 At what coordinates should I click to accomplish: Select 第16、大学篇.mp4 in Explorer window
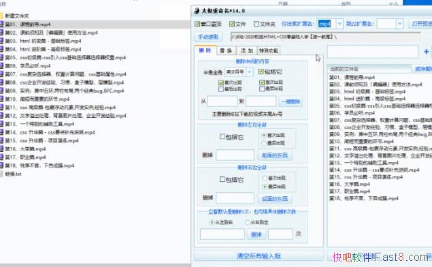pyautogui.click(x=25, y=149)
